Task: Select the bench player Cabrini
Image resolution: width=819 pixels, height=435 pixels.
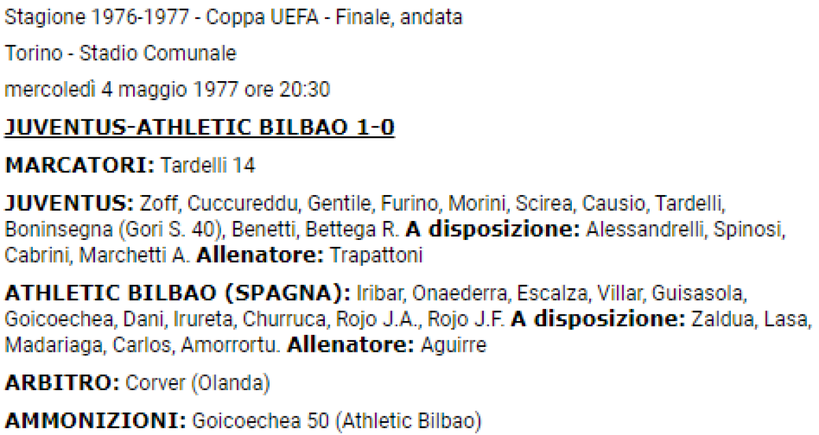Action: (x=38, y=256)
